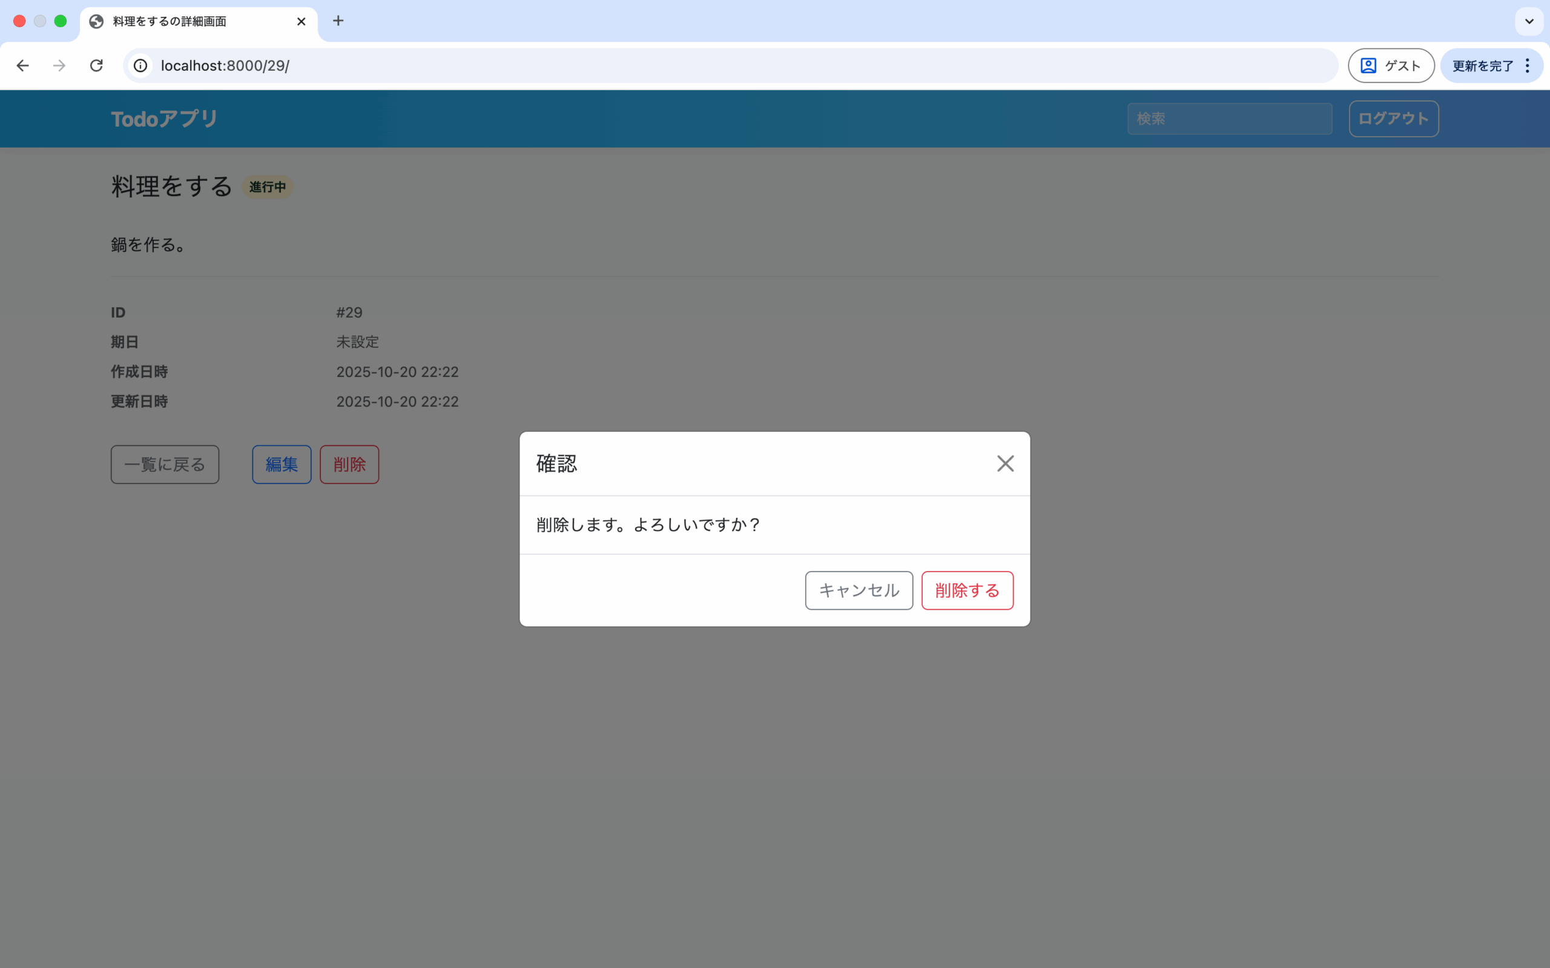Click the browser back arrow
Image resolution: width=1550 pixels, height=968 pixels.
[23, 66]
